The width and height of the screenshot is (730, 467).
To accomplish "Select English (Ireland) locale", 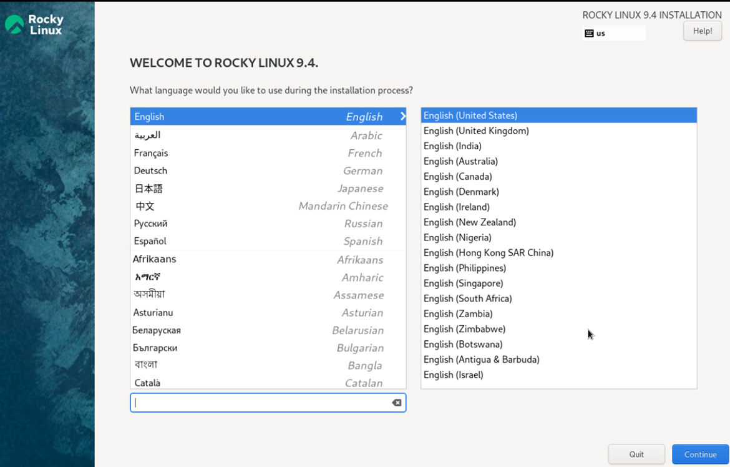I will [x=558, y=207].
